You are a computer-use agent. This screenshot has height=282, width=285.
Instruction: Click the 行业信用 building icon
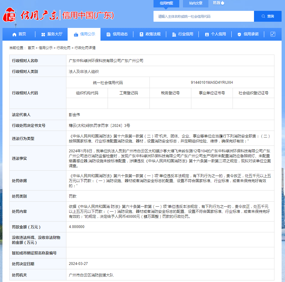(x=174, y=34)
